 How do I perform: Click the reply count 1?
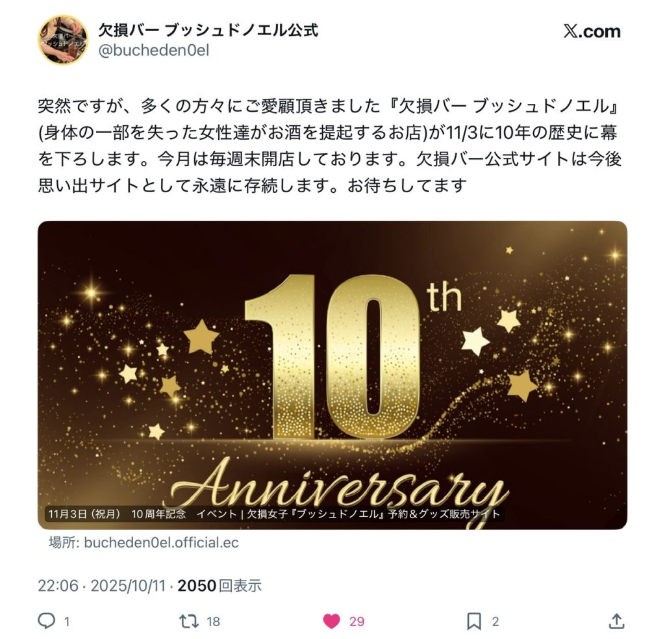pyautogui.click(x=67, y=621)
